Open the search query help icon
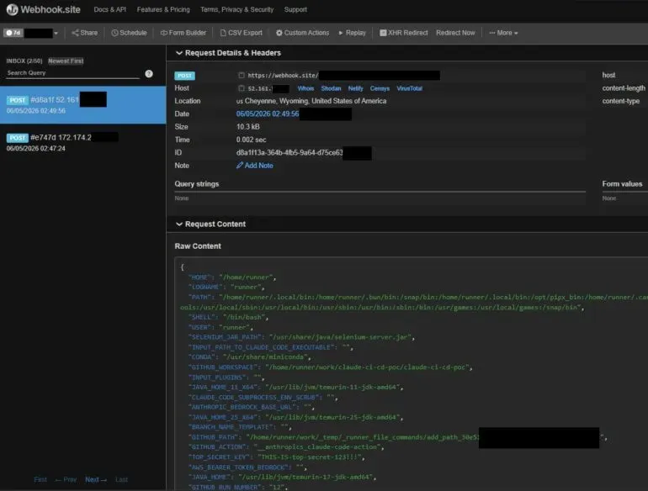 coord(149,73)
